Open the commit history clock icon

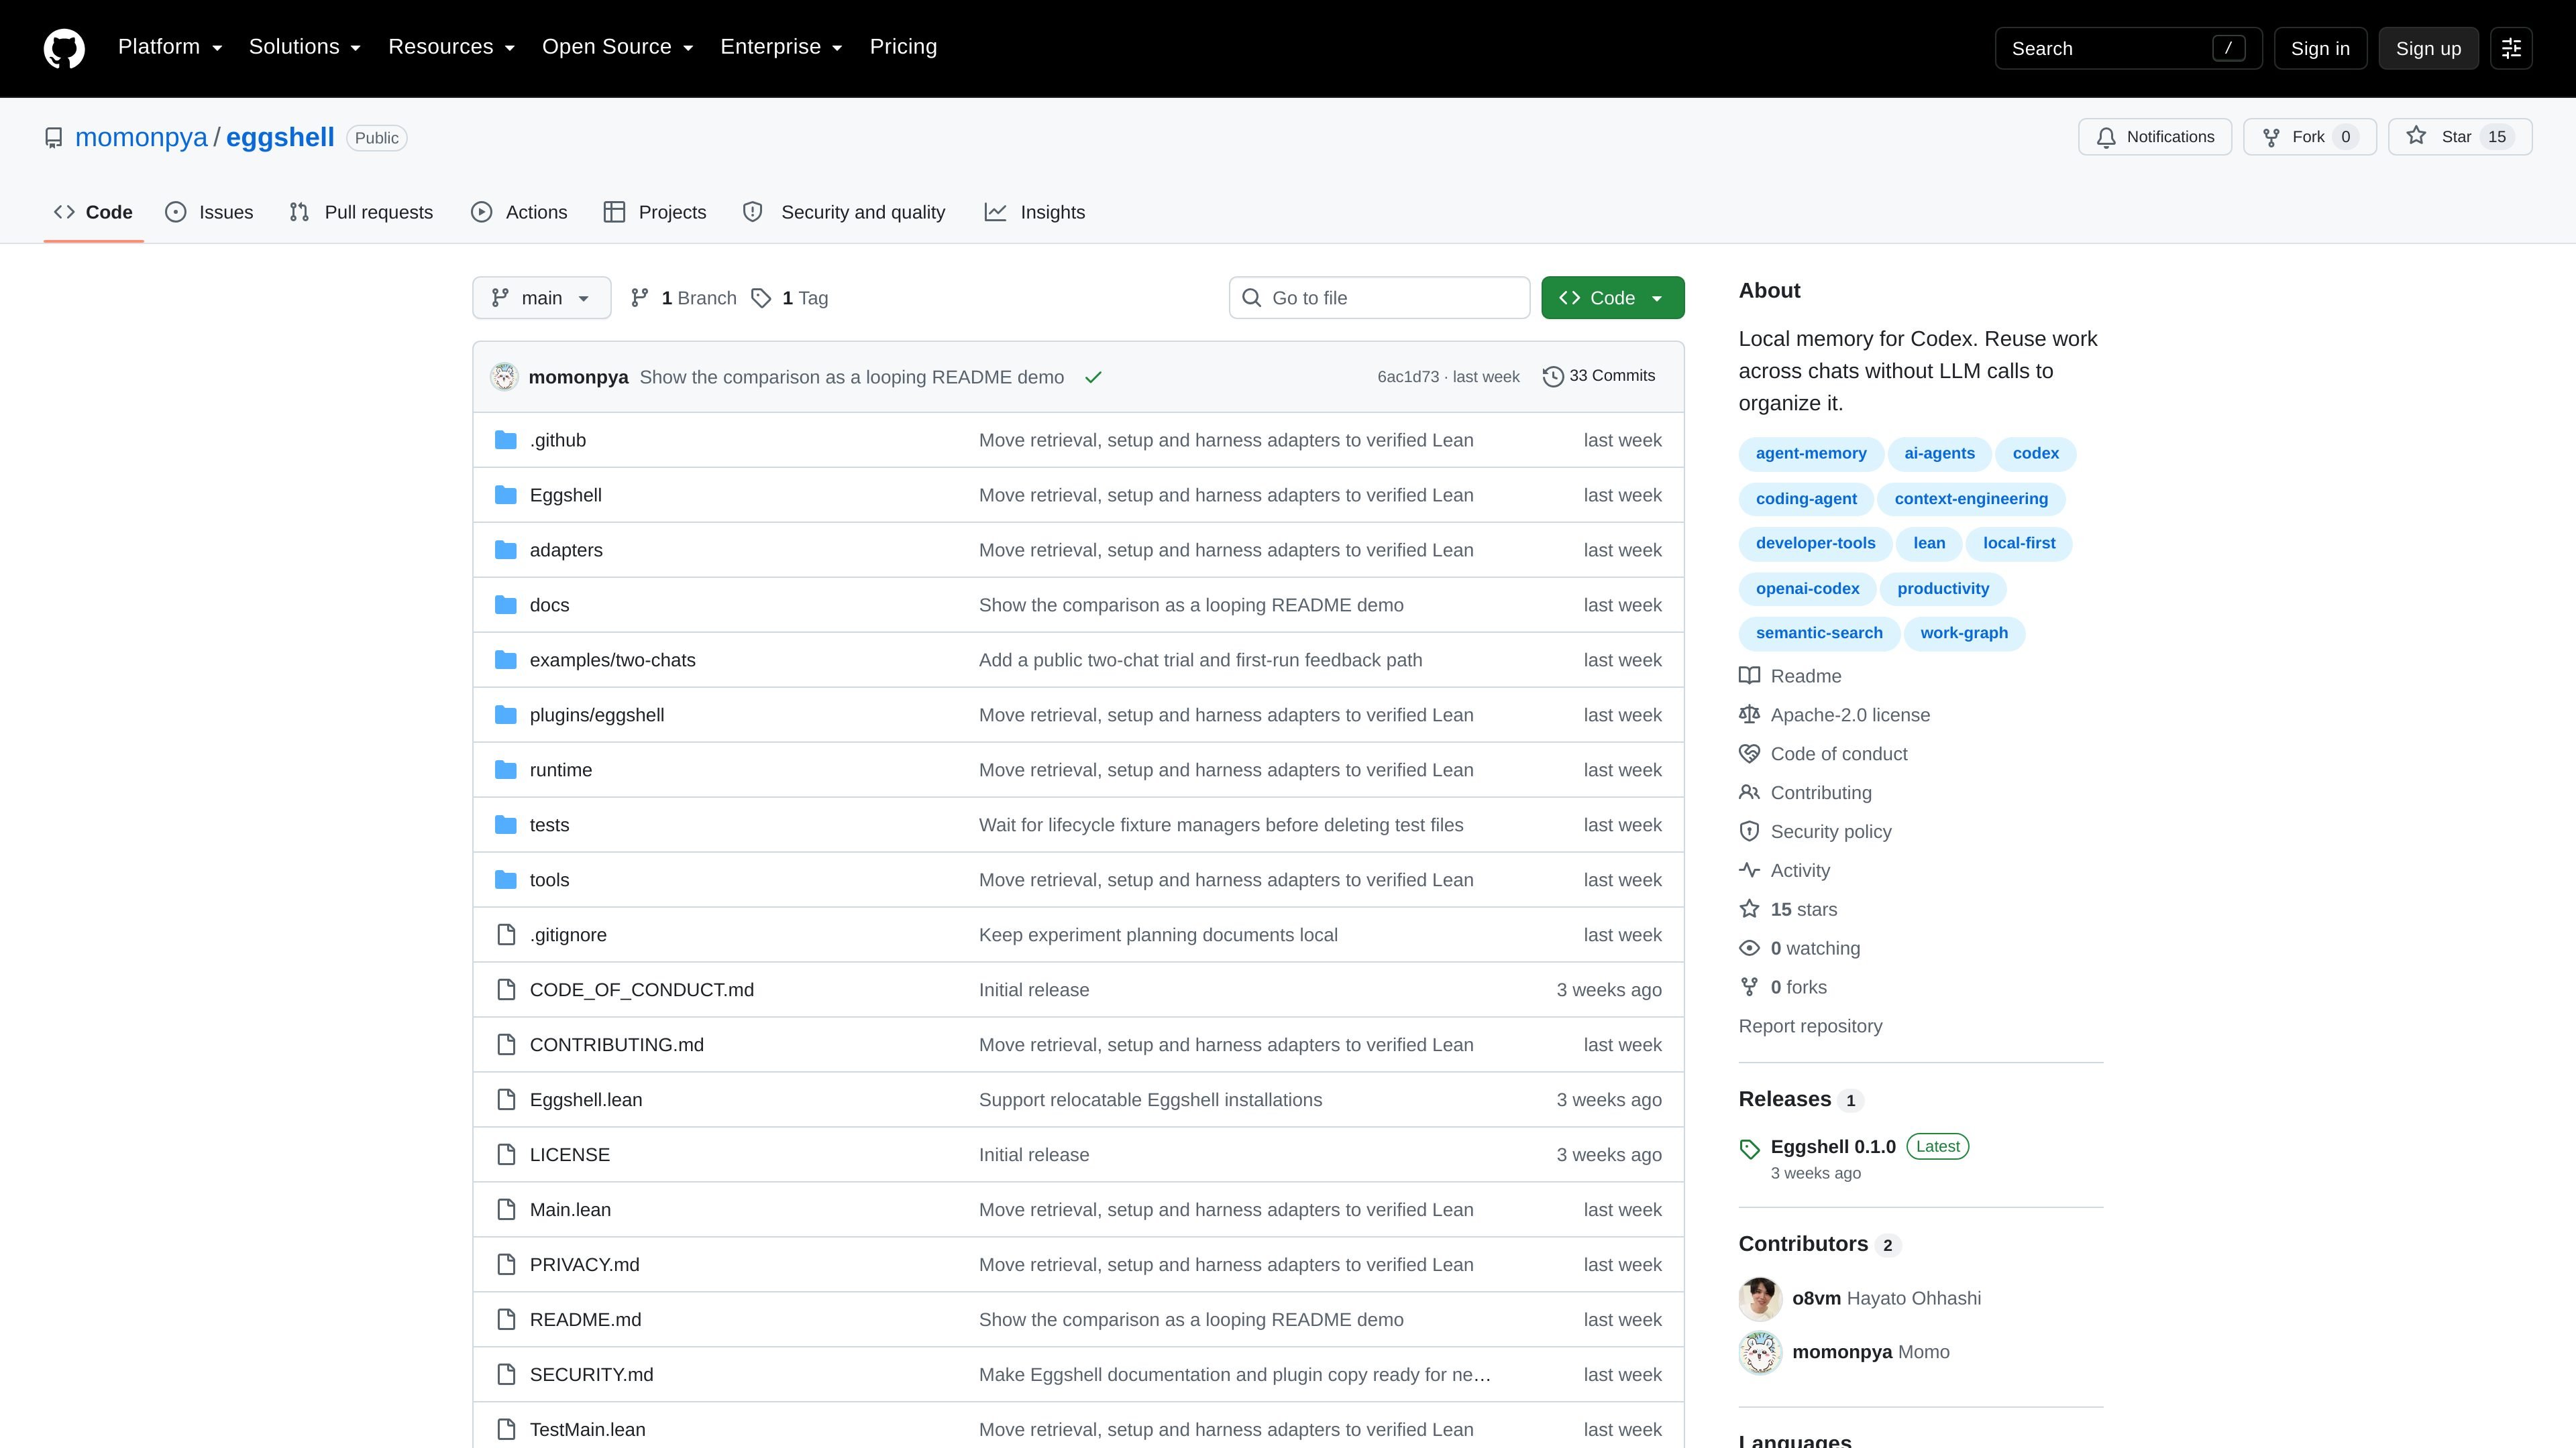click(x=1552, y=377)
